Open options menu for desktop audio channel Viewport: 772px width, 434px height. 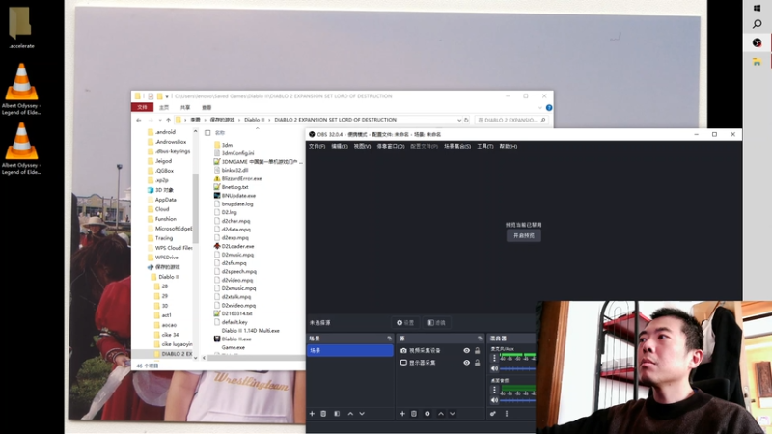pos(494,390)
